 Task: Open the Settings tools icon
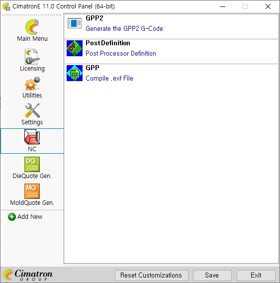click(x=32, y=110)
